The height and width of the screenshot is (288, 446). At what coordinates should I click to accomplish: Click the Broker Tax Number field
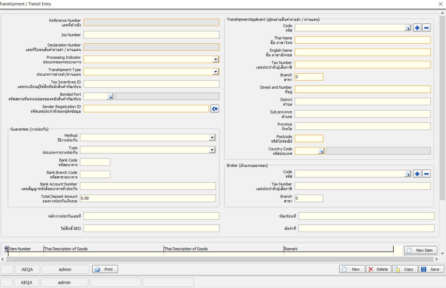[363, 186]
